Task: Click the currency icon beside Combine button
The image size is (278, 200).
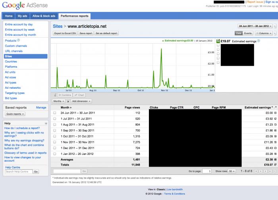Action: [55, 95]
